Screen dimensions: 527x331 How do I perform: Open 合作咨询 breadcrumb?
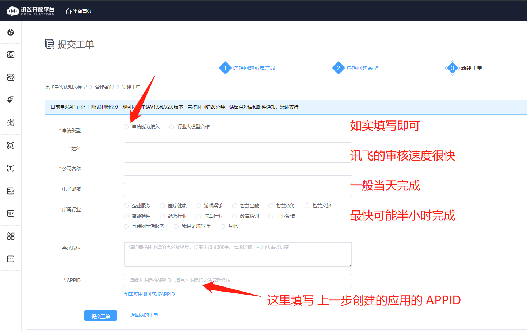[104, 87]
